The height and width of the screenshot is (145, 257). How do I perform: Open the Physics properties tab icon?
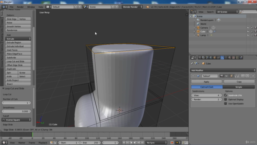241,58
